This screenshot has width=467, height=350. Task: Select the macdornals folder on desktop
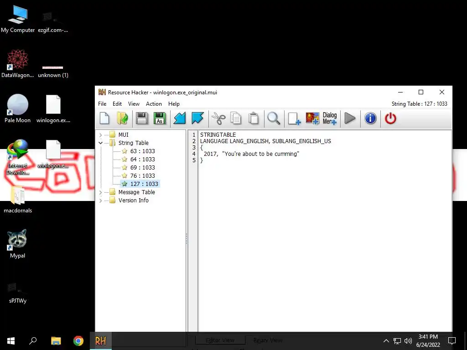[18, 199]
